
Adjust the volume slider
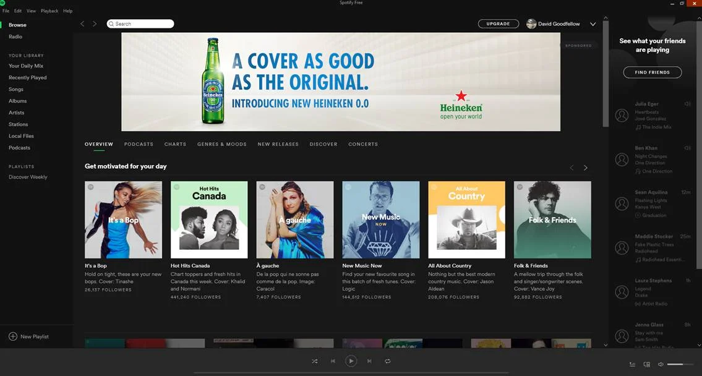pos(680,365)
